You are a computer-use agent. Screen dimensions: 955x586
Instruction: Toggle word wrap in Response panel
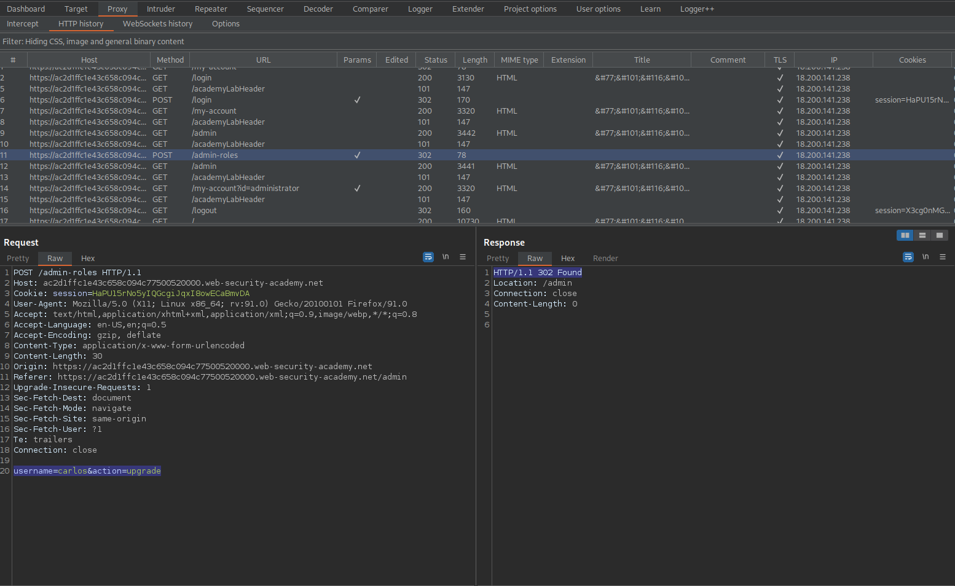[908, 257]
